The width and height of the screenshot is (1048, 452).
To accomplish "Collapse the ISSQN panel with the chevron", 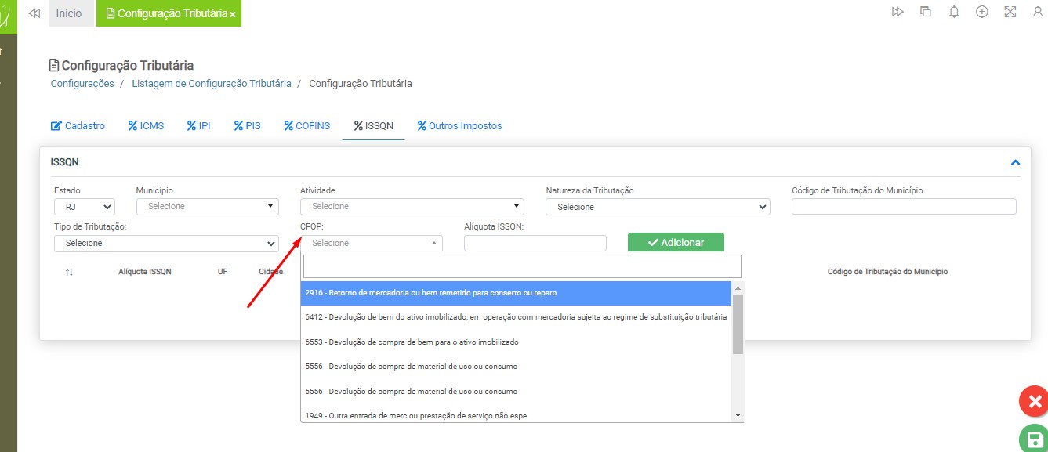I will tap(1015, 162).
